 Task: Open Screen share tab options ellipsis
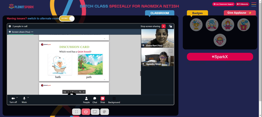click(32, 32)
